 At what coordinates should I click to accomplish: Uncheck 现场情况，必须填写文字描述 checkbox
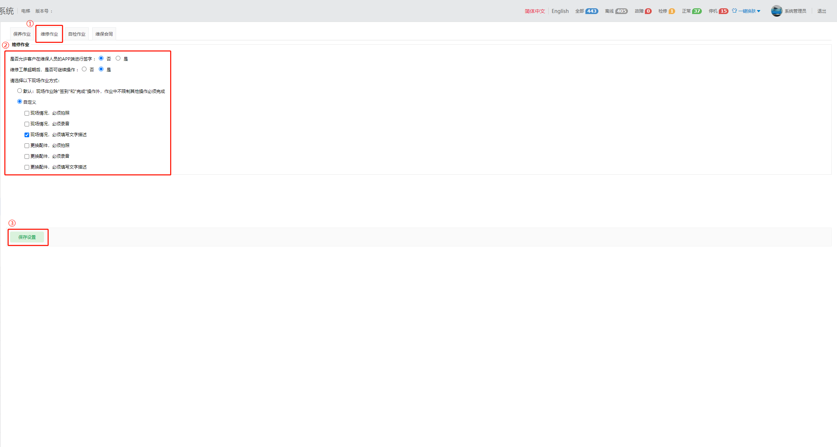[27, 135]
